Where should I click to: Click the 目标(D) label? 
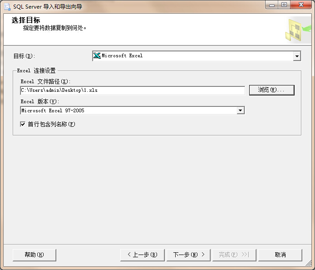pyautogui.click(x=24, y=56)
